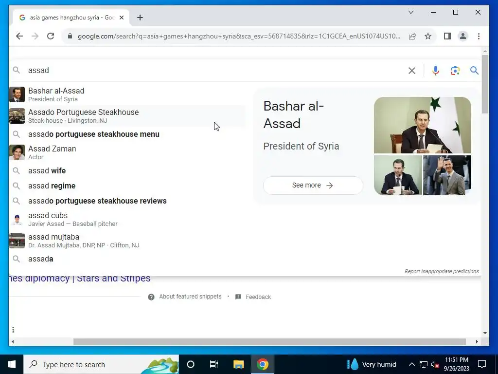
Task: Reload the current page
Action: tap(51, 36)
